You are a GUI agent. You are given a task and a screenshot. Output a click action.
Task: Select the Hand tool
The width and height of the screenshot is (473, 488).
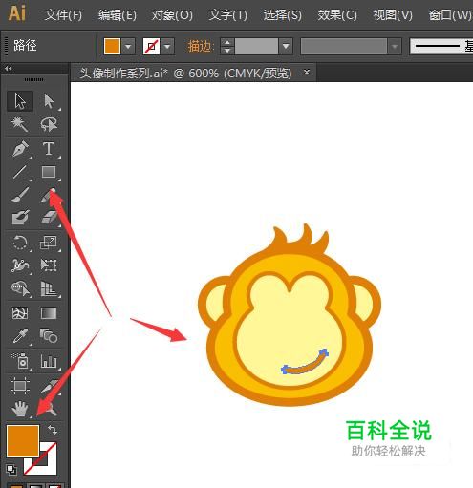point(20,409)
